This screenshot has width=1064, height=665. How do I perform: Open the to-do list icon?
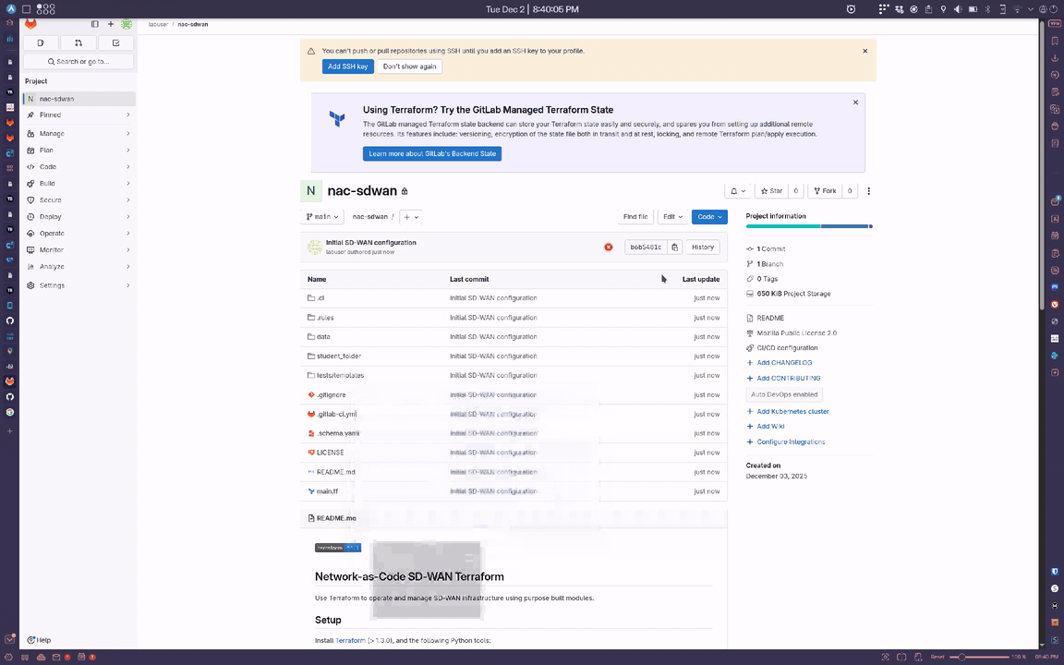(116, 42)
